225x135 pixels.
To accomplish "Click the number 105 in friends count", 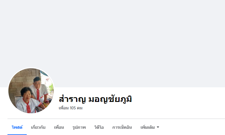I will point(73,108).
